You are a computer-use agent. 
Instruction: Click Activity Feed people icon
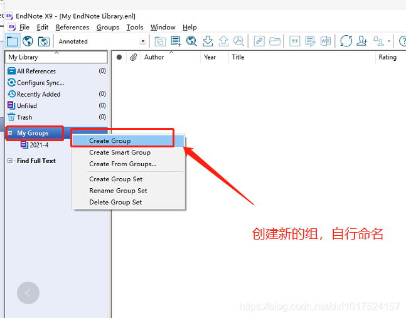(x=378, y=41)
